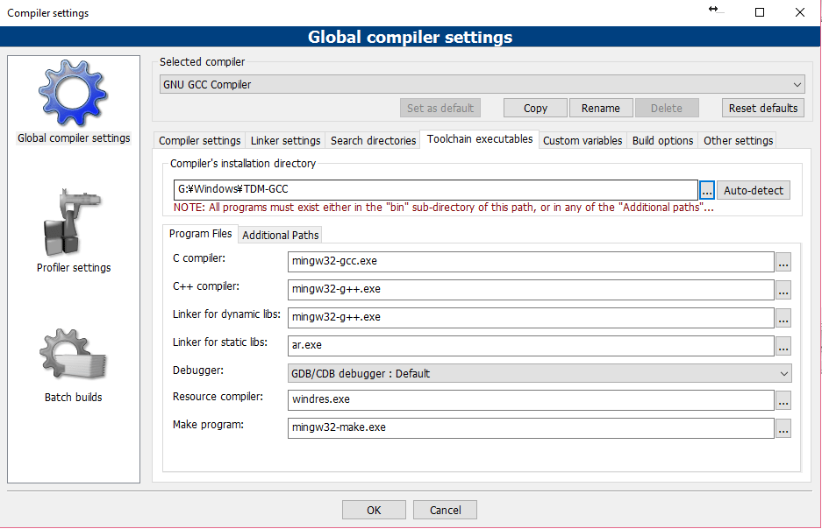
Task: Focus the compiler installation directory field
Action: pos(436,189)
